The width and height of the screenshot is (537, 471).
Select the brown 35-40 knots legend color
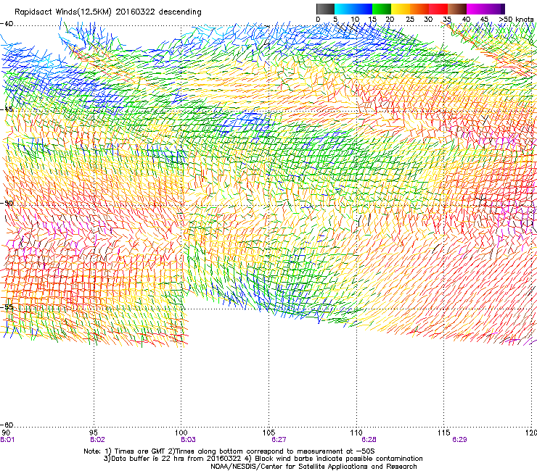point(457,9)
